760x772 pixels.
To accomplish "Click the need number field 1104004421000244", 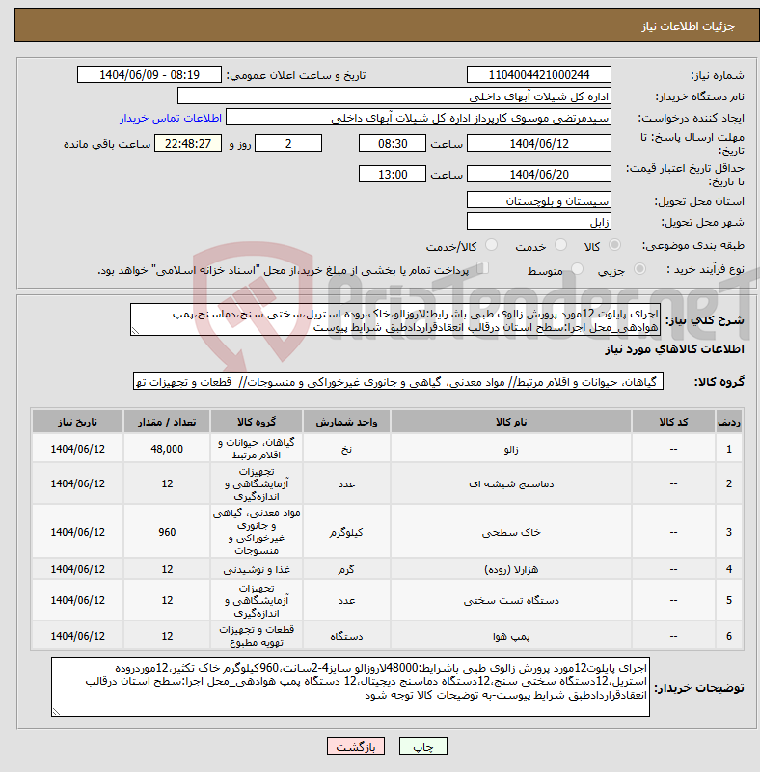I will click(x=539, y=75).
